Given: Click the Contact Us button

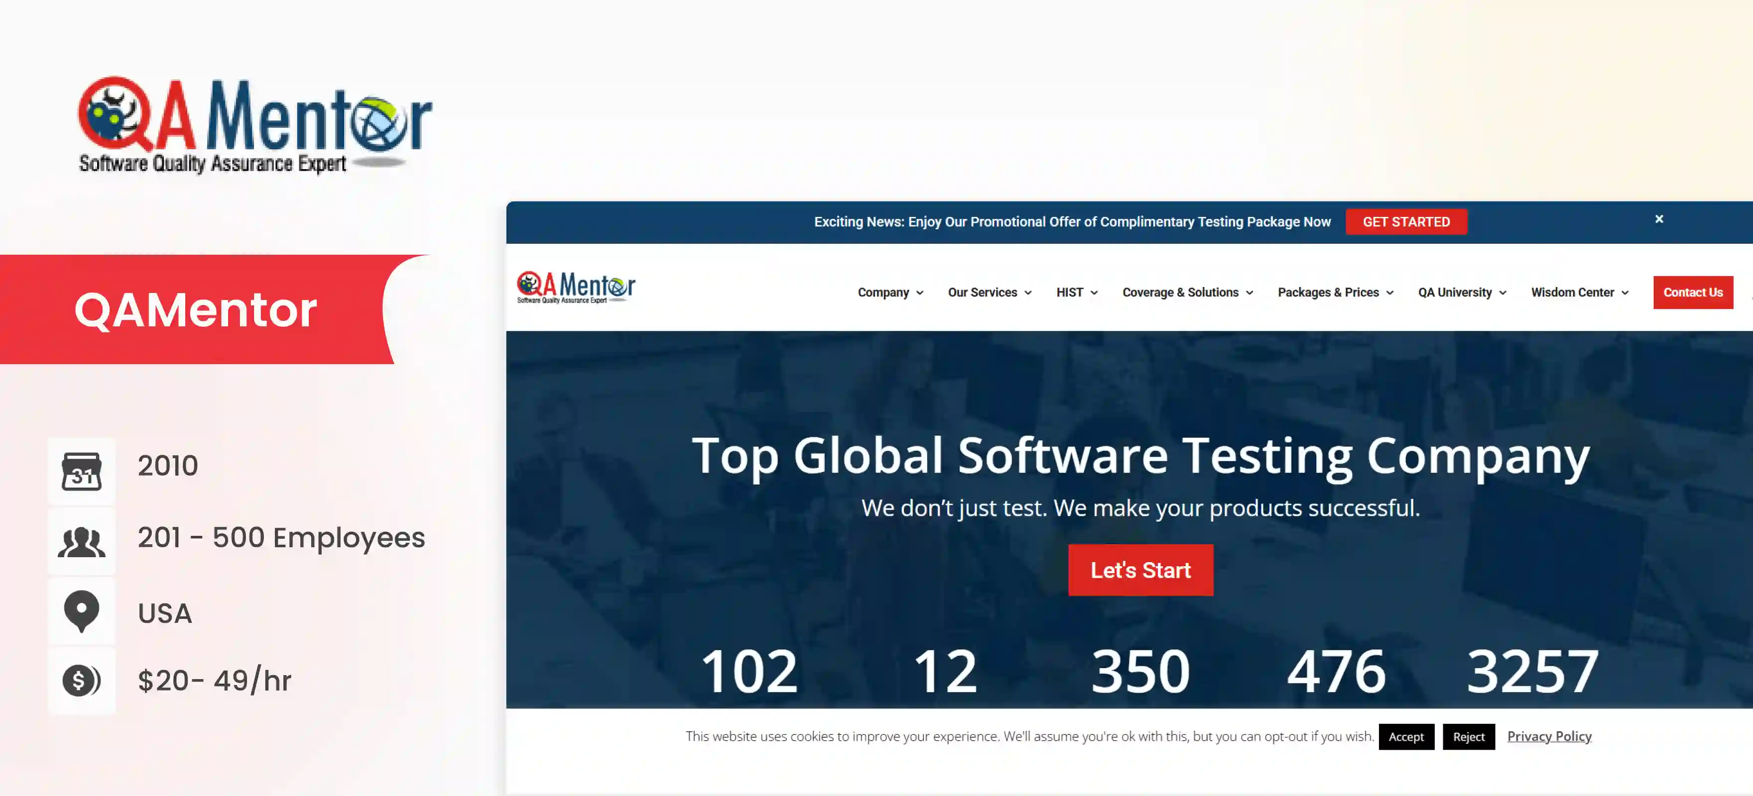Looking at the screenshot, I should coord(1693,293).
